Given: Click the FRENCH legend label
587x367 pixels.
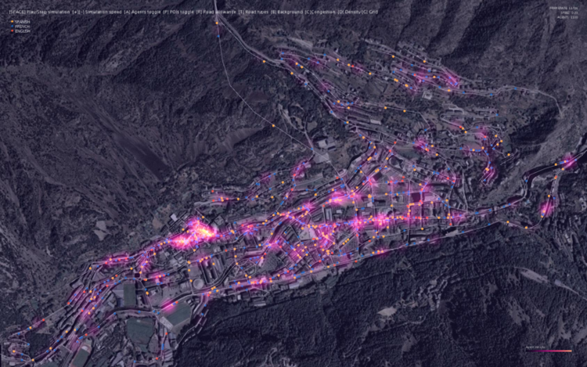Looking at the screenshot, I should click(23, 27).
